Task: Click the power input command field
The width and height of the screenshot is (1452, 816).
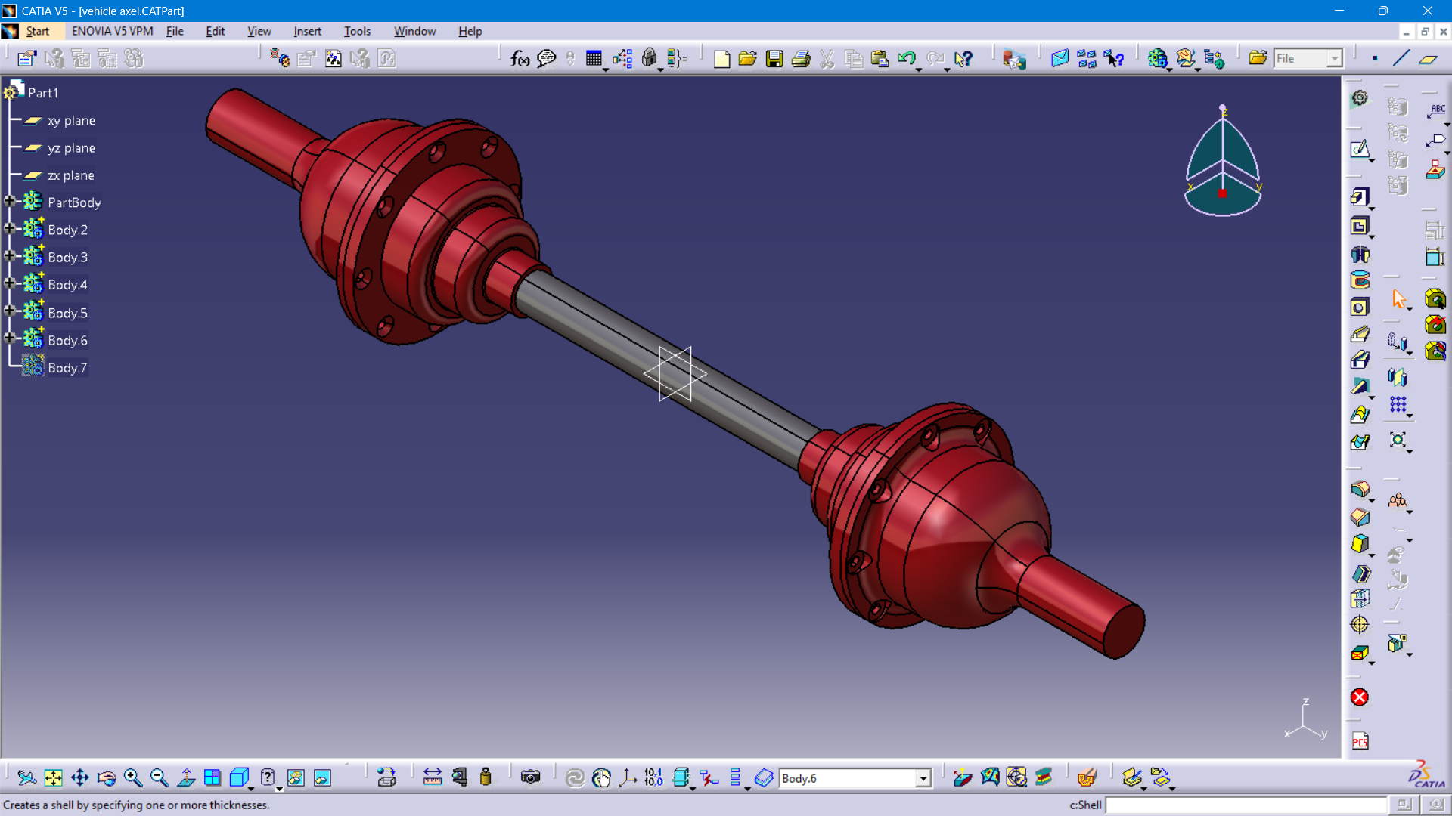Action: tap(1246, 805)
